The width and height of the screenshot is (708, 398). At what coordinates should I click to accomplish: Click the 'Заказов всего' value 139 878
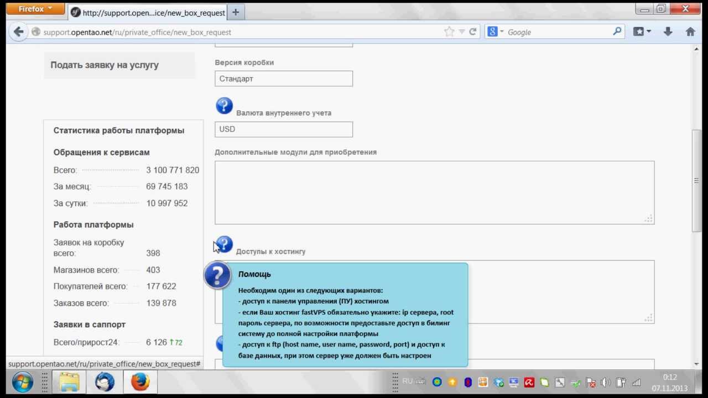pos(161,303)
